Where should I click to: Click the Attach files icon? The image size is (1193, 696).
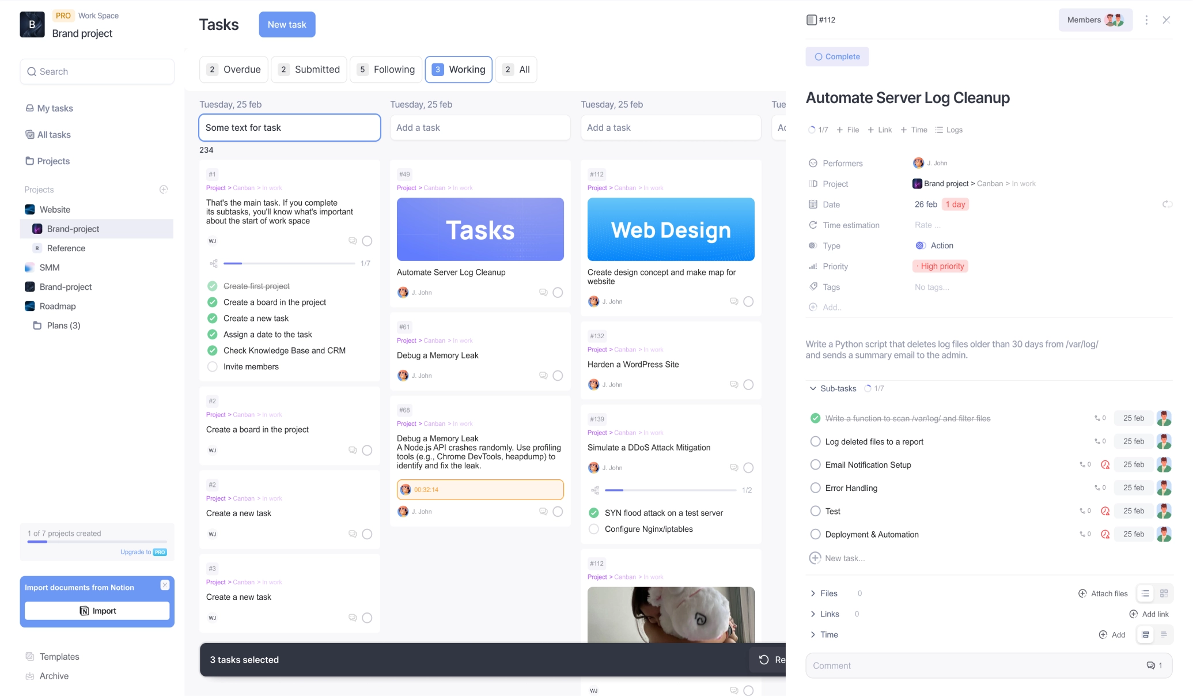(1082, 593)
